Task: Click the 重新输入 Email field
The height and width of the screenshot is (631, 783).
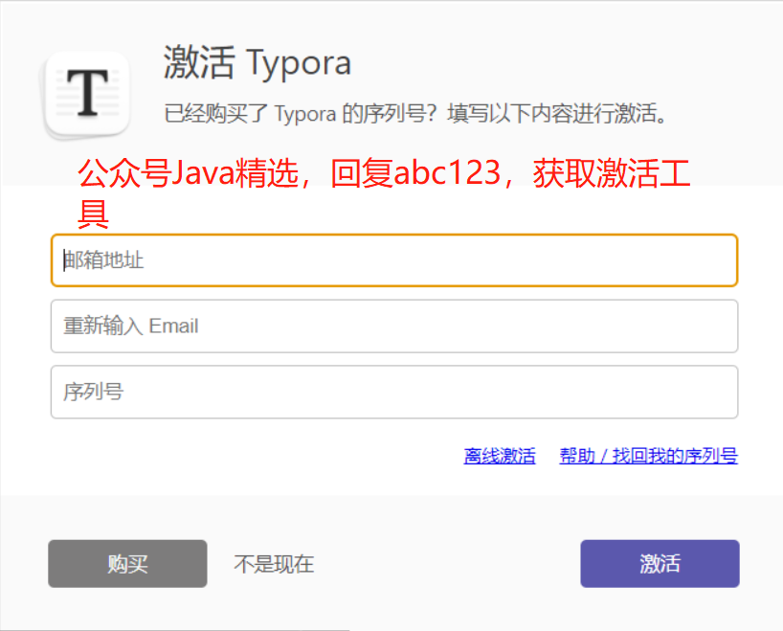Action: pos(394,327)
